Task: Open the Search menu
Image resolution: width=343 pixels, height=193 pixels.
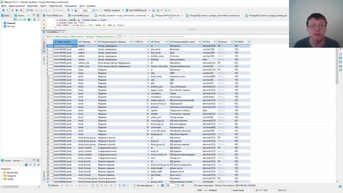Action: 43,6
